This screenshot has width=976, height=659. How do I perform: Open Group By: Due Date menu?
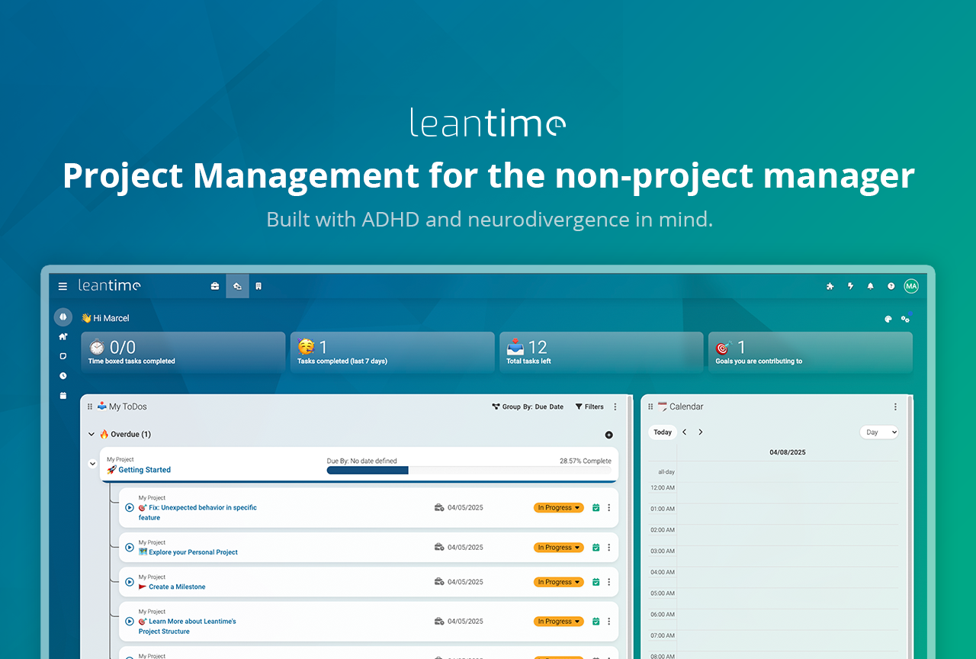coord(528,407)
